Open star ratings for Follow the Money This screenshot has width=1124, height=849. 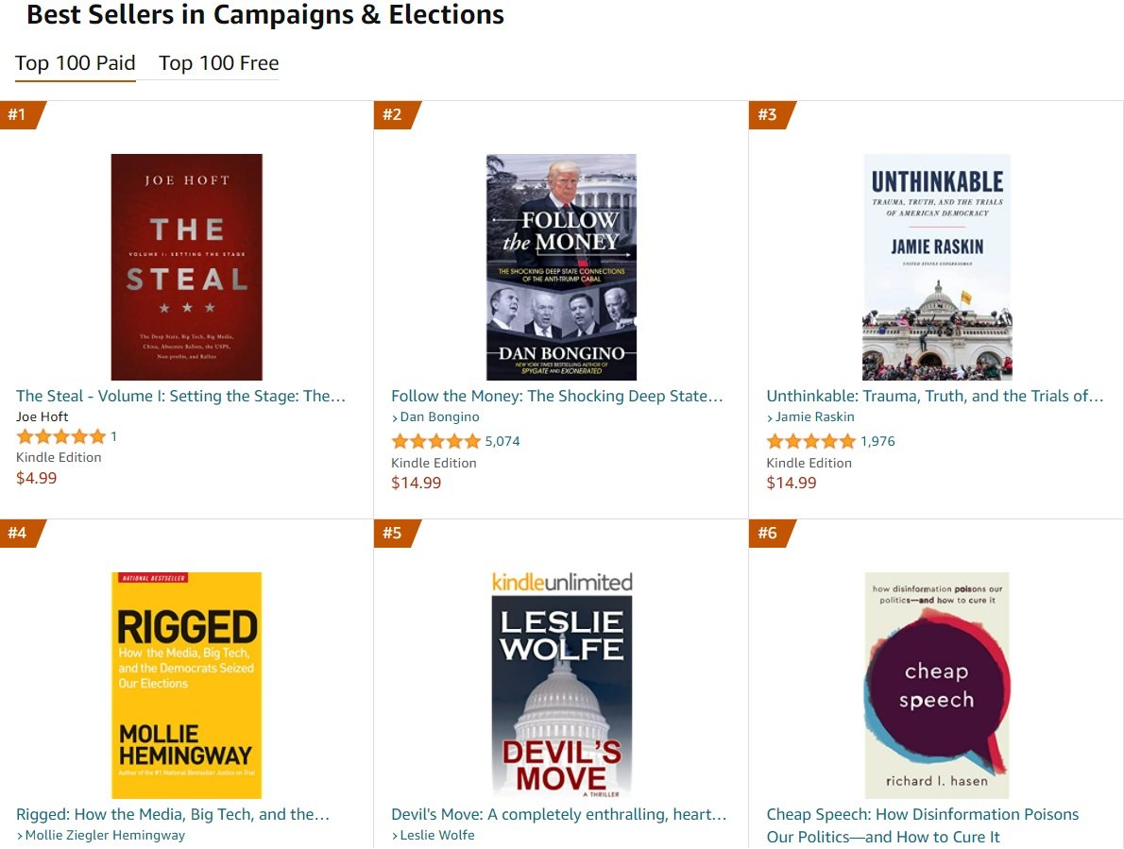(x=435, y=441)
